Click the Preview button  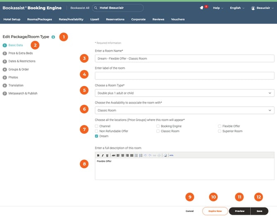click(x=239, y=211)
